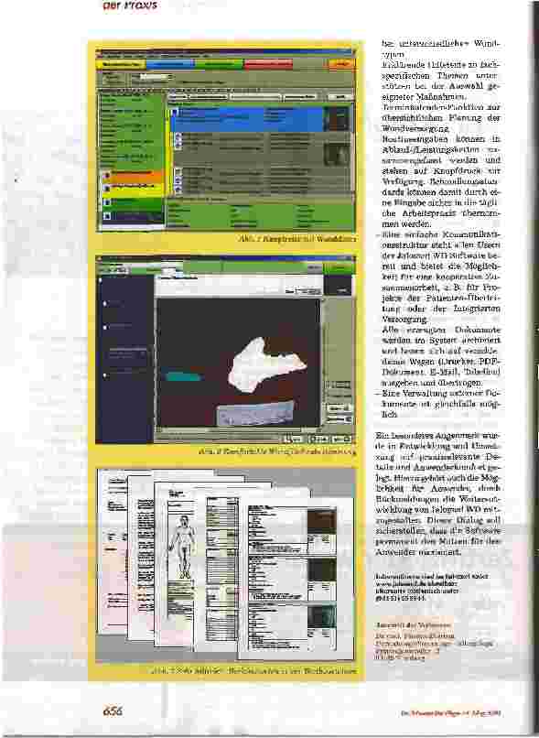Click the white wound outline in image
The image size is (539, 738).
coord(264,364)
